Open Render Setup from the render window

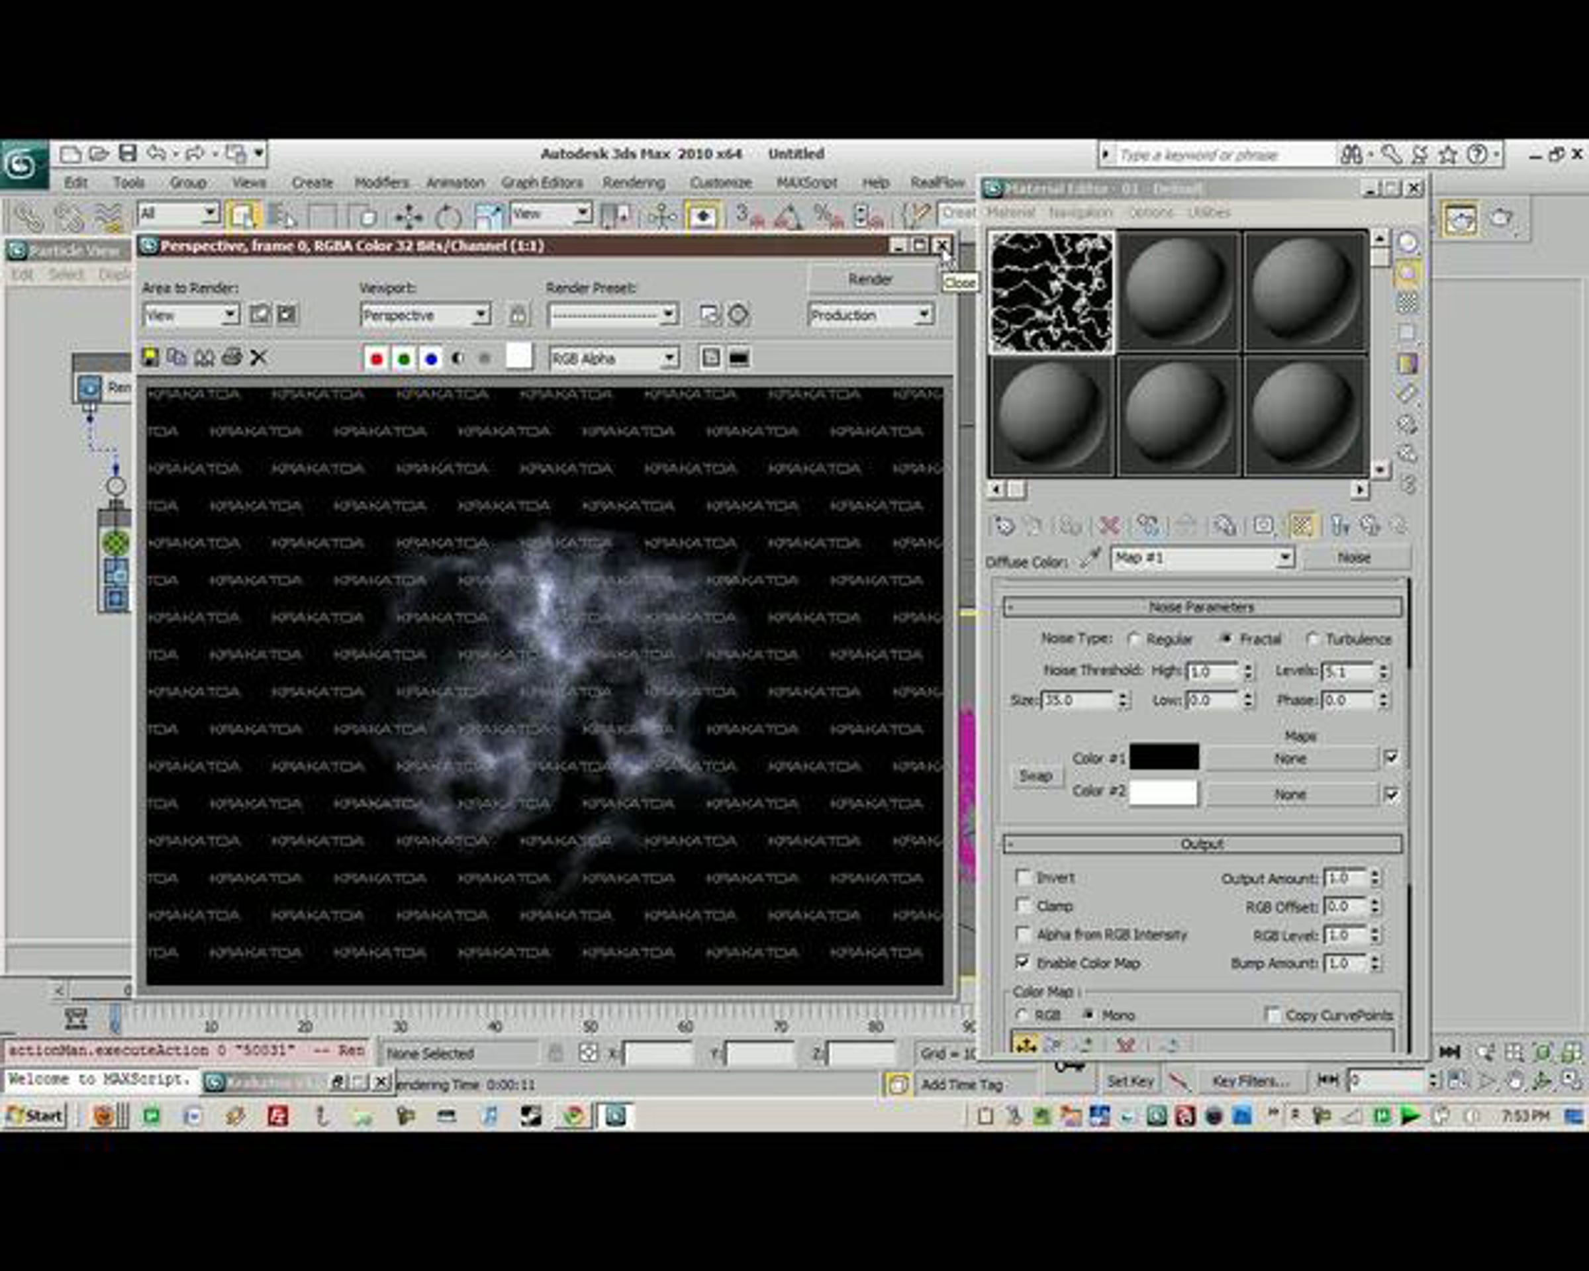[x=710, y=315]
